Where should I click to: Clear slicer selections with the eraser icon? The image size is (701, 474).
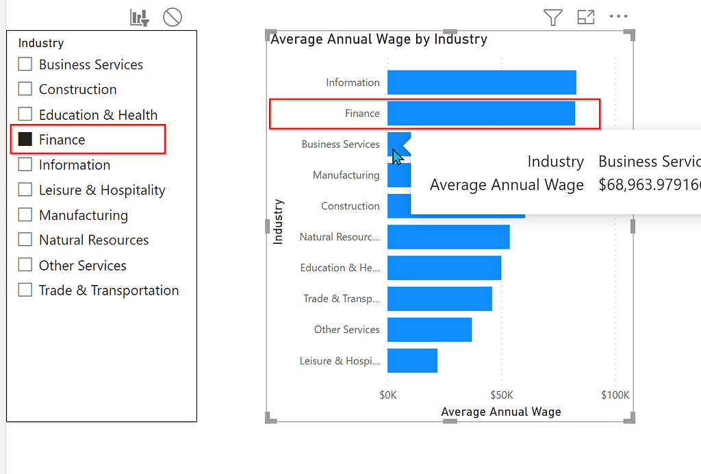pos(172,16)
